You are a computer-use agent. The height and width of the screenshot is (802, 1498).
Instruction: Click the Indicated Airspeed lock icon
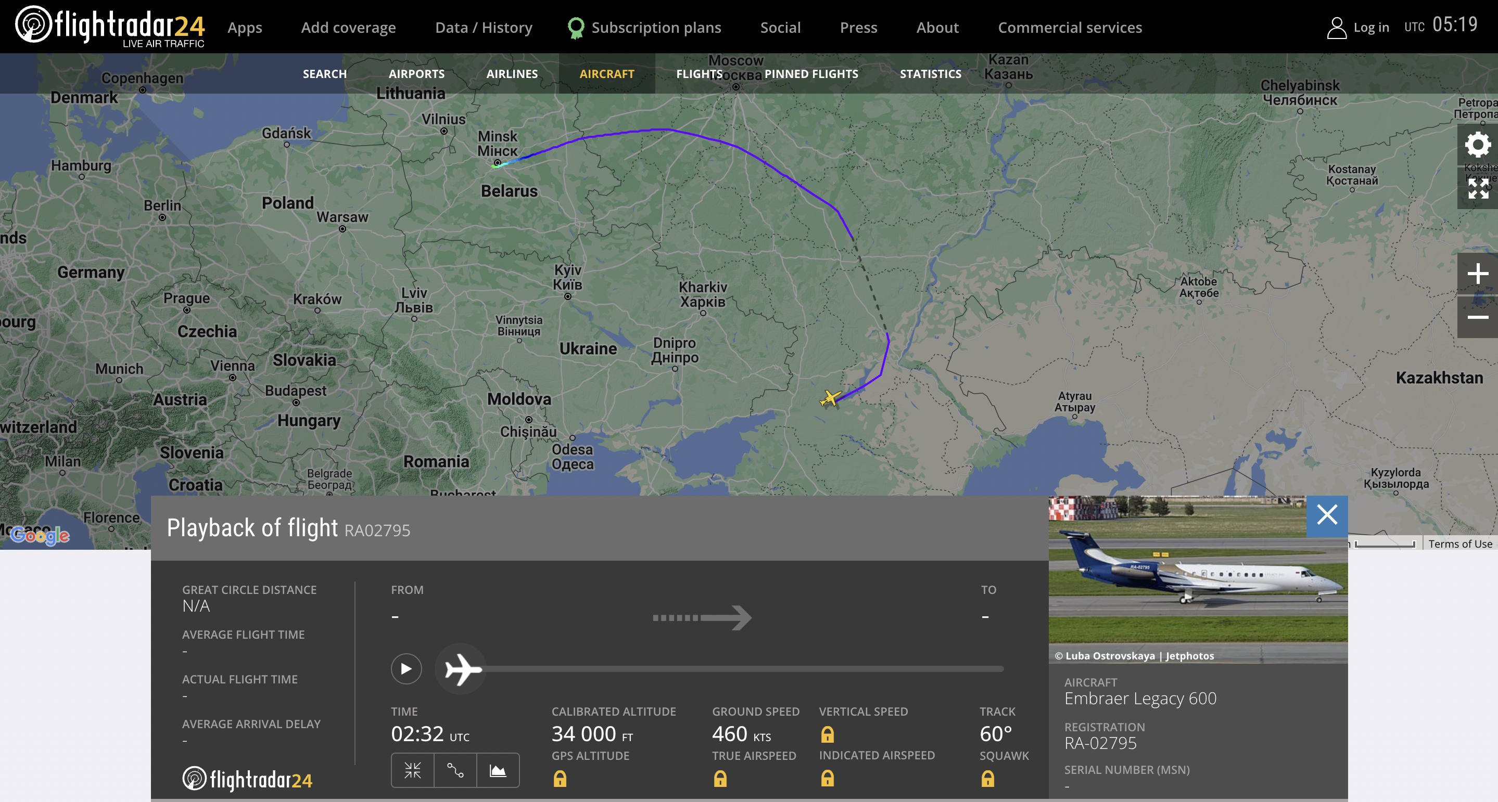point(828,778)
